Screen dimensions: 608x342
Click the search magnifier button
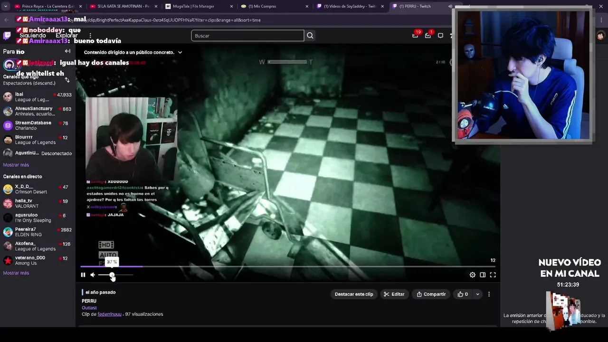coord(310,36)
